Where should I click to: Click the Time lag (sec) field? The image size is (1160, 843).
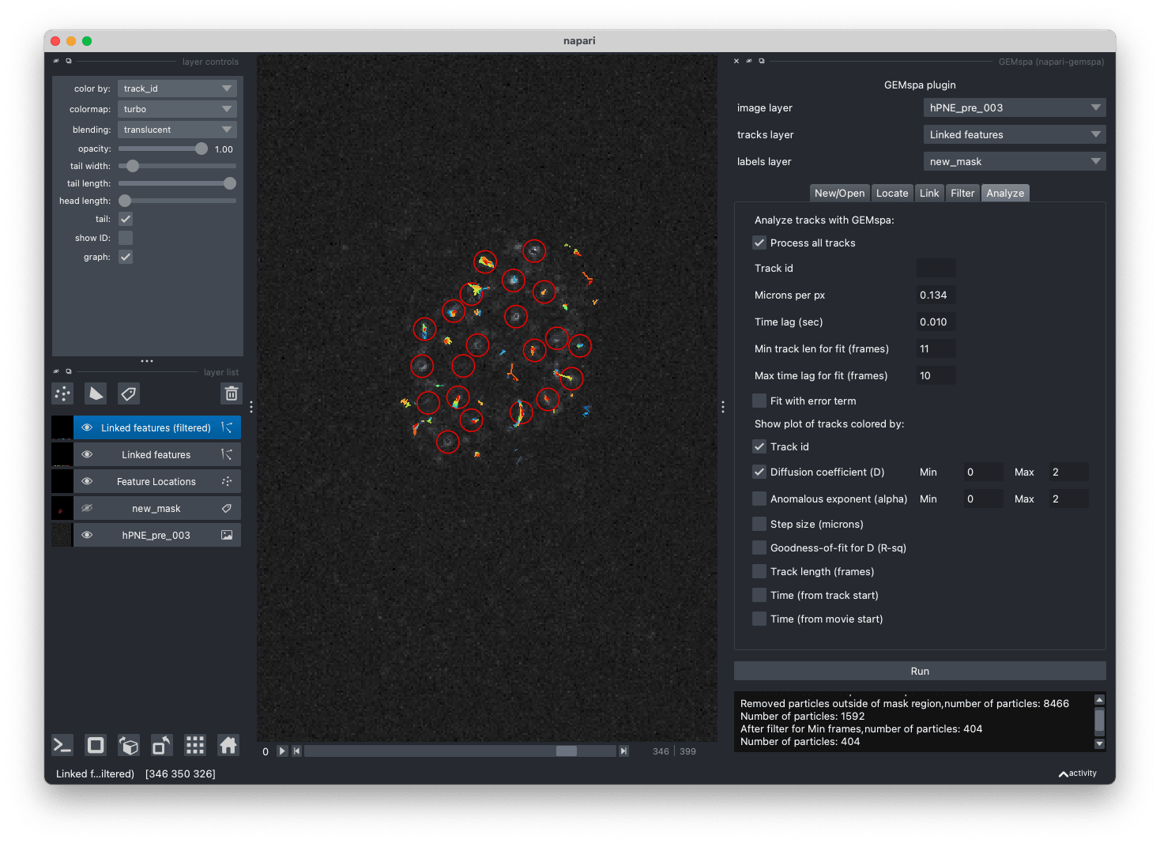click(936, 322)
